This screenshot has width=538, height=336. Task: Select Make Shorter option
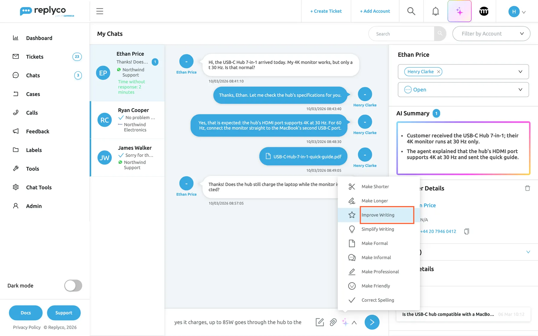coord(379,187)
